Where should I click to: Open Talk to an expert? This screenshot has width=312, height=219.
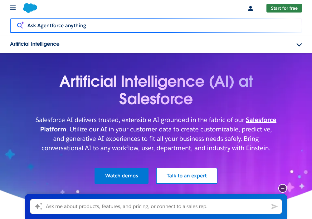[x=187, y=176]
